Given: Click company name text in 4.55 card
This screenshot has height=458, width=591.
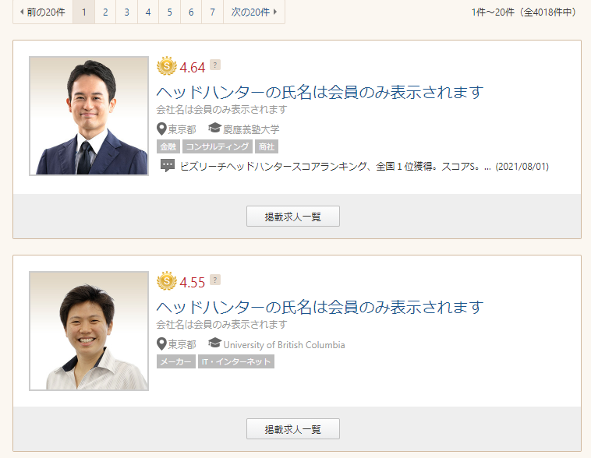Looking at the screenshot, I should 221,325.
